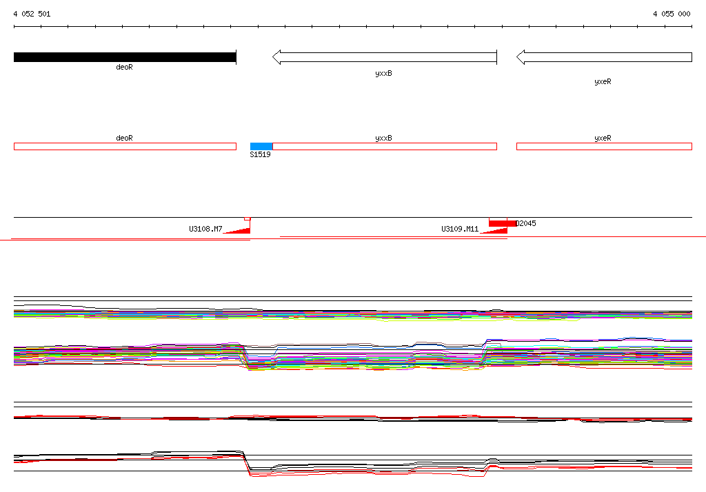
Task: Click the red-outlined yxeR expression box
Action: tap(604, 146)
